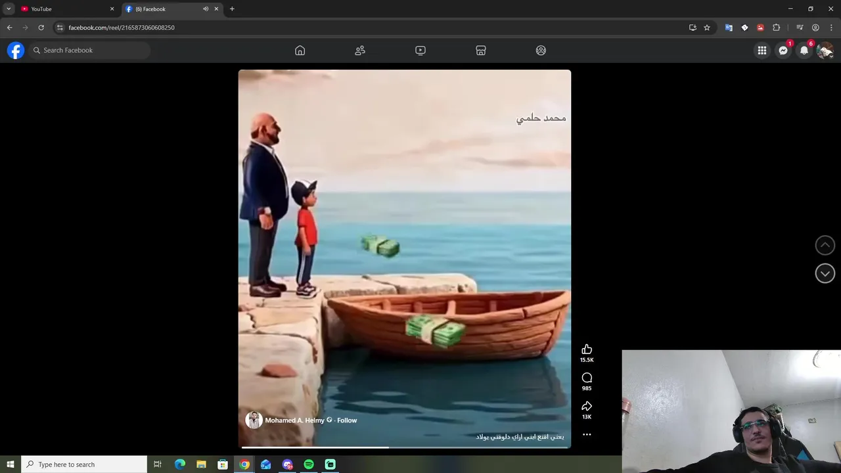The height and width of the screenshot is (473, 841).
Task: Go back in browser history
Action: point(9,28)
